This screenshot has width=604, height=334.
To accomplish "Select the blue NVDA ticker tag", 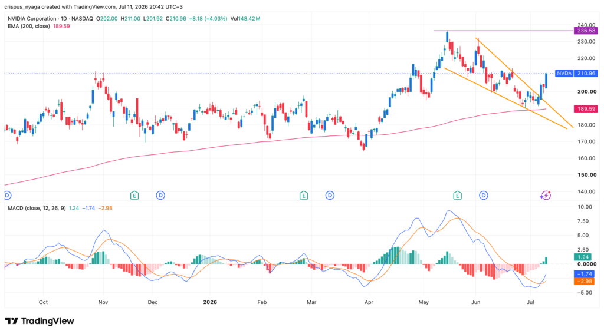I will 564,74.
